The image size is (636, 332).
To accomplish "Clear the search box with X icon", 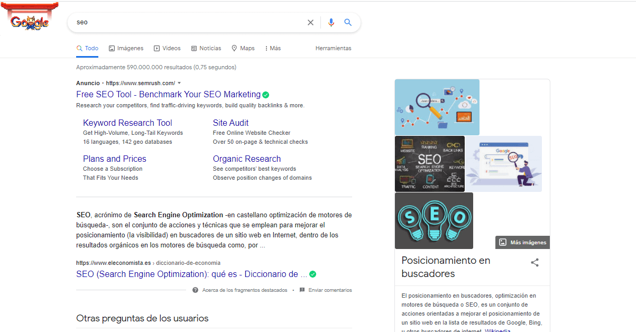I will pos(310,22).
